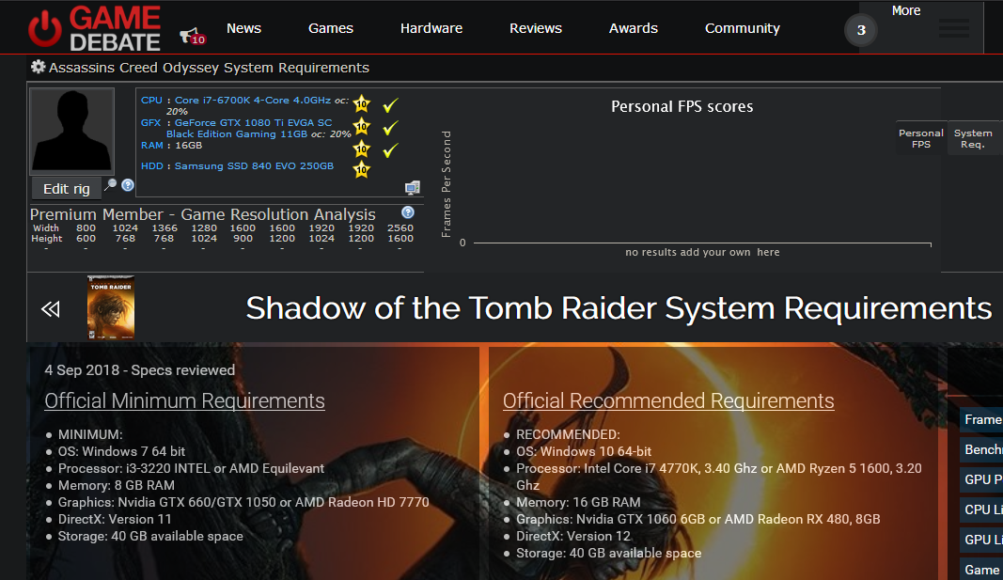Click the 800 x 600 resolution column

pyautogui.click(x=86, y=233)
